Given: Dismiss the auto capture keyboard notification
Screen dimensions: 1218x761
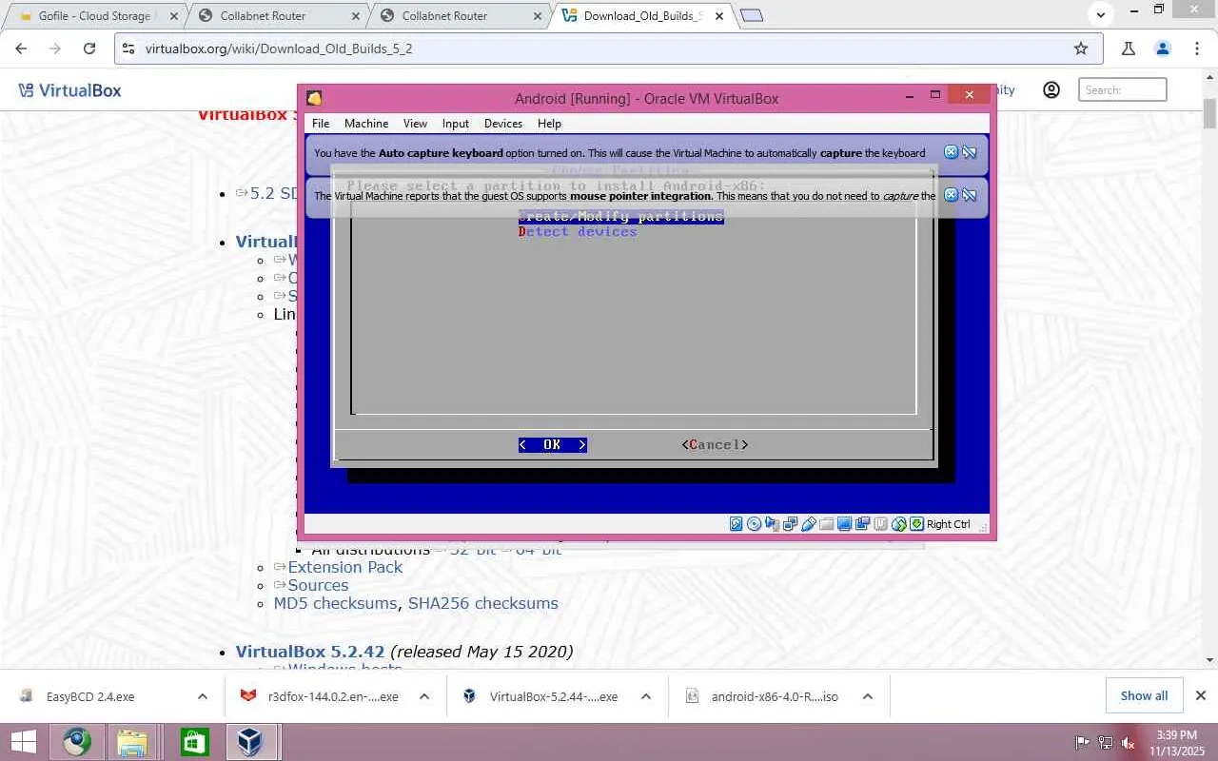Looking at the screenshot, I should (x=951, y=152).
